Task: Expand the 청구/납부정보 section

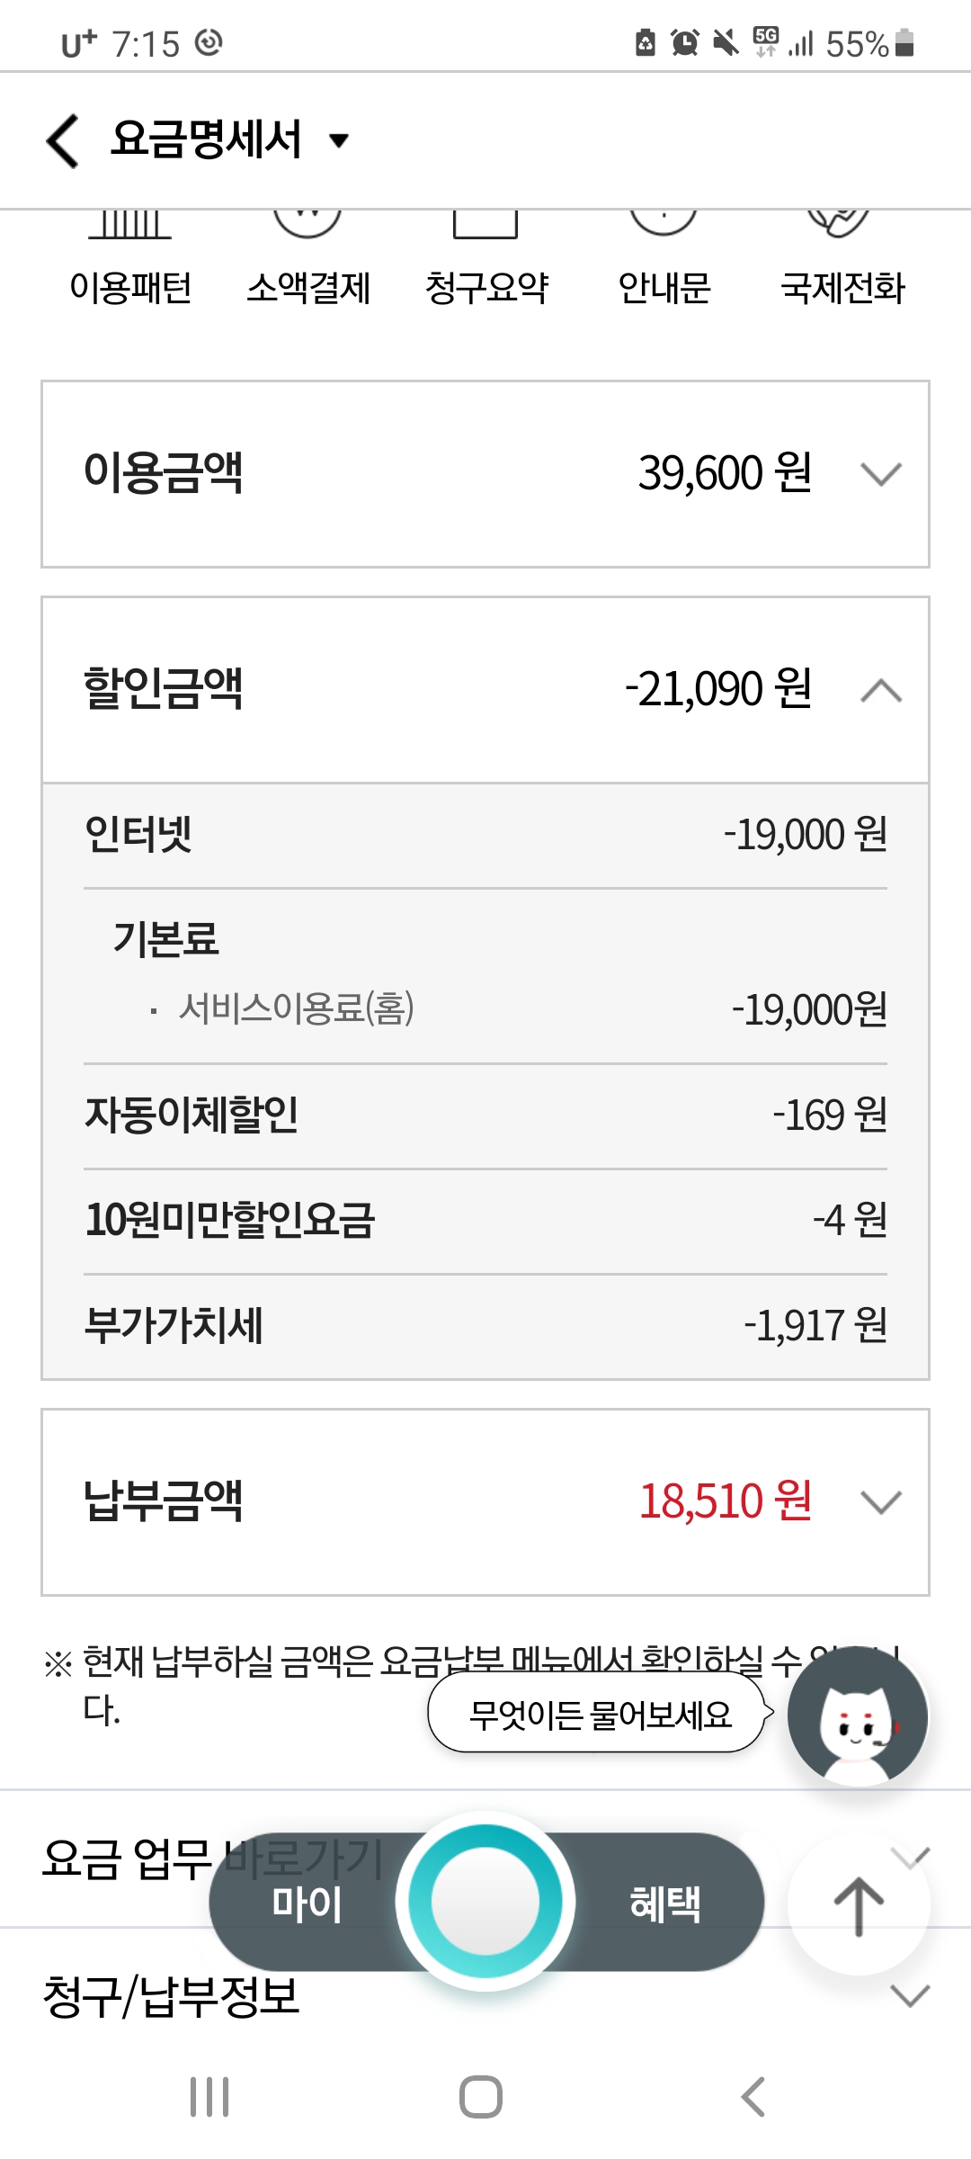Action: pos(909,1996)
